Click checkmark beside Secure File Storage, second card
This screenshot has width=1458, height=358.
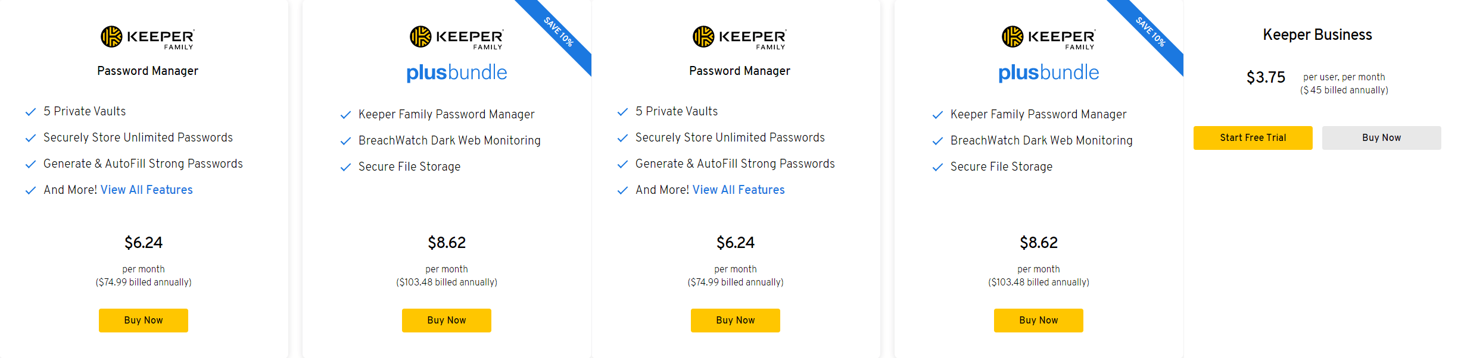click(x=345, y=167)
